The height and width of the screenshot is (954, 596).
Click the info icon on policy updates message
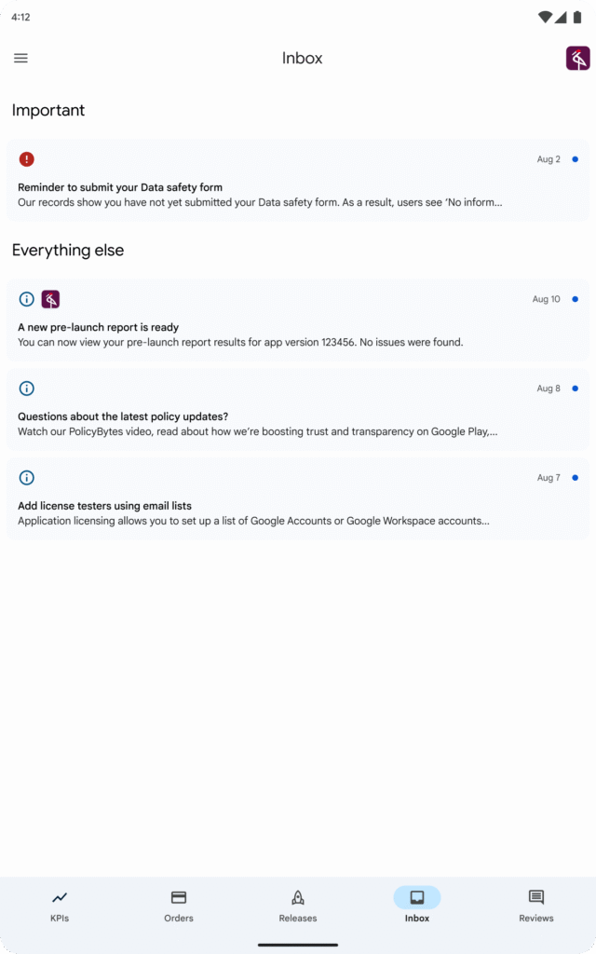coord(26,388)
